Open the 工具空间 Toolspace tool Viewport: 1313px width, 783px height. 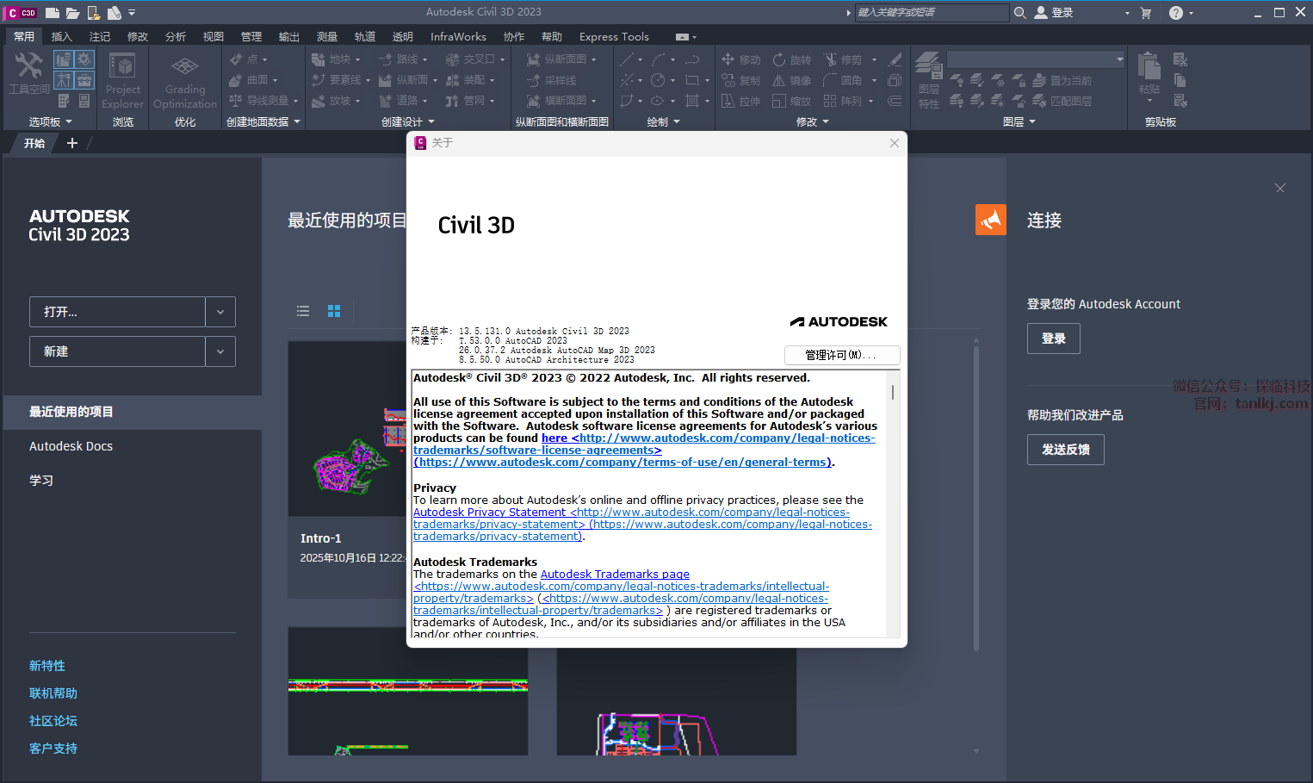pyautogui.click(x=28, y=72)
